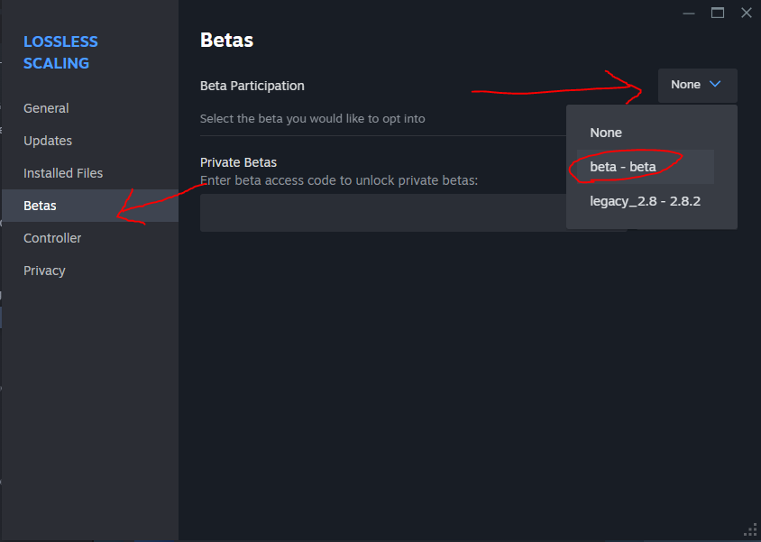Maximize the properties window
Screen dimensions: 761x542
tap(718, 13)
